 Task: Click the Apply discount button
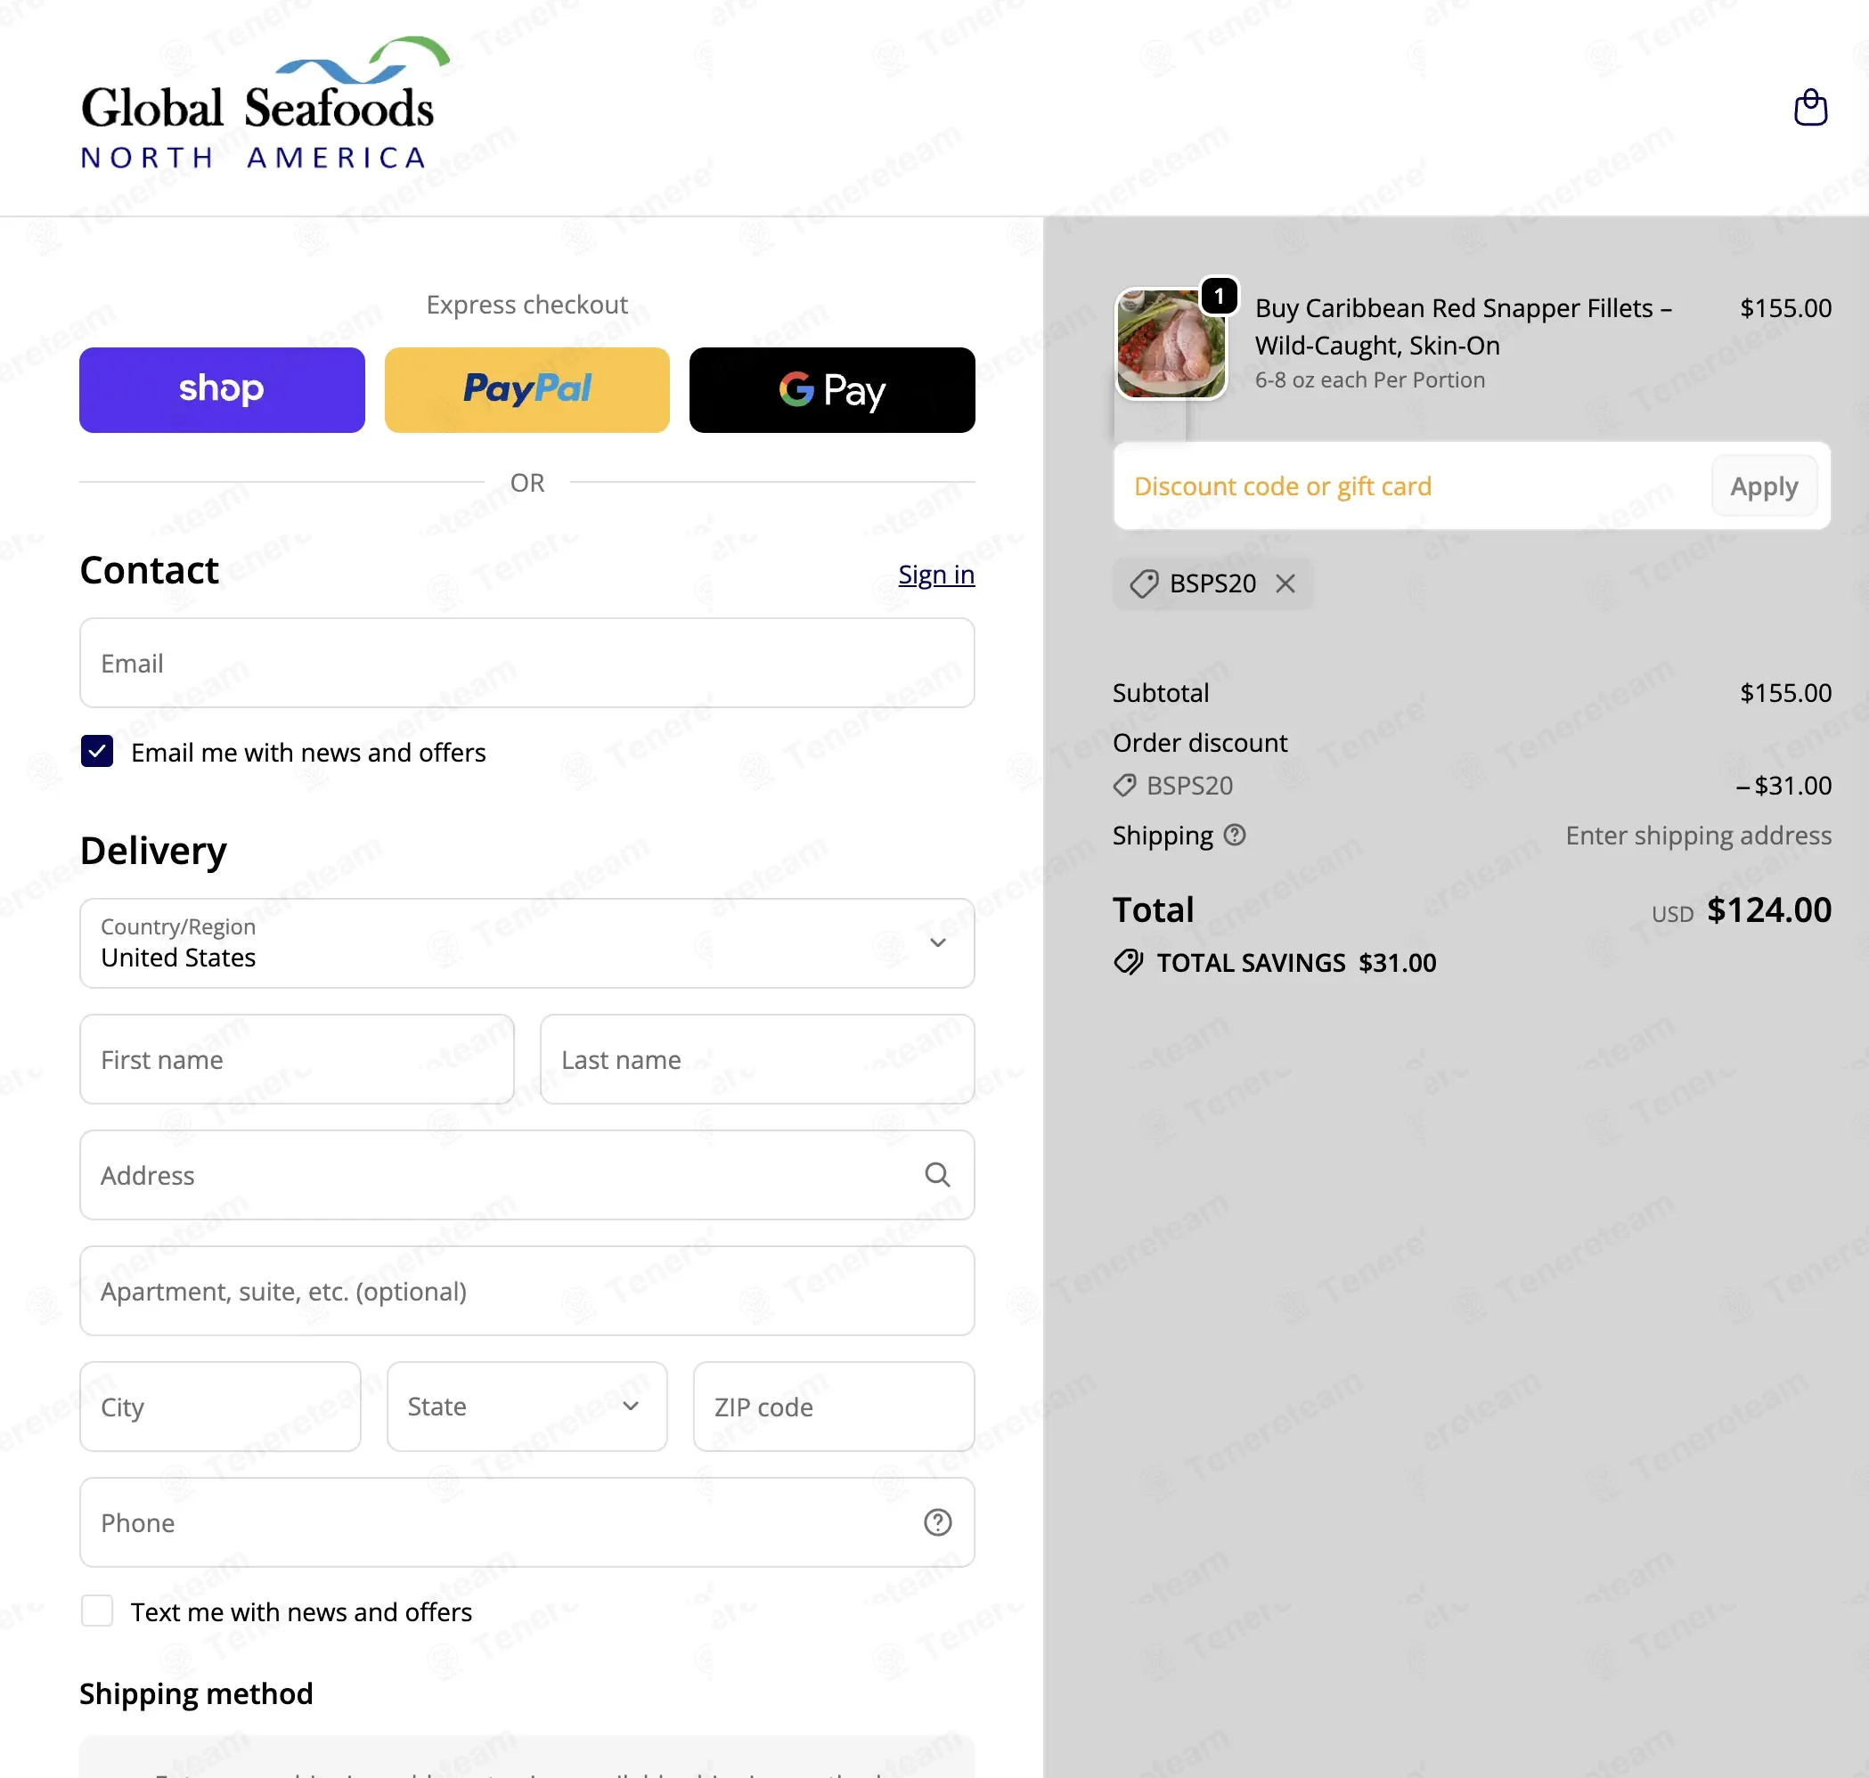1764,486
